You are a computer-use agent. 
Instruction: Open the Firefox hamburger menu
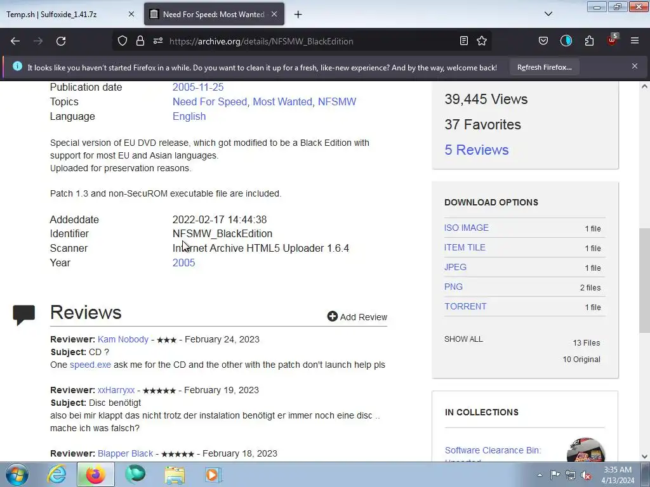tap(635, 41)
